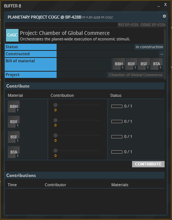The height and width of the screenshot is (220, 172).
Task: Click the 'Contributor' column header
Action: click(55, 185)
